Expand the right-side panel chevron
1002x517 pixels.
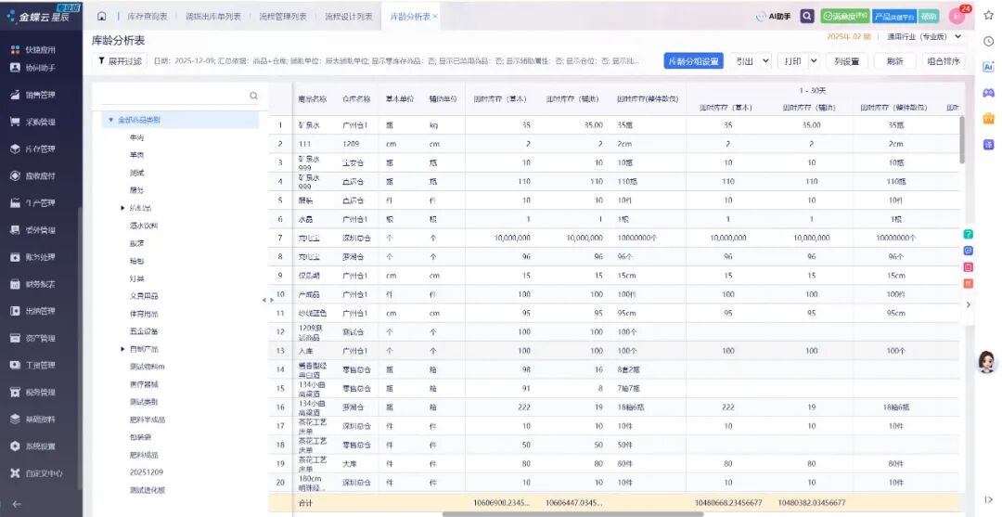click(x=968, y=304)
